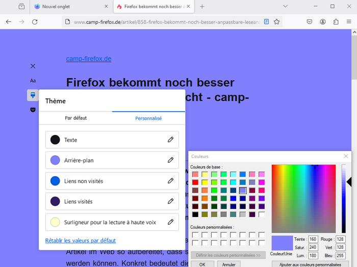Edit the Surligneur color pencil icon
357x267 pixels.
pyautogui.click(x=170, y=222)
